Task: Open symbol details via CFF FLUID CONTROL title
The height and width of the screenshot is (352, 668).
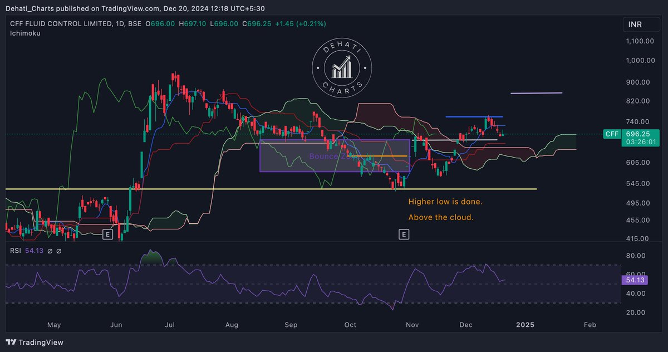Action: [57, 25]
